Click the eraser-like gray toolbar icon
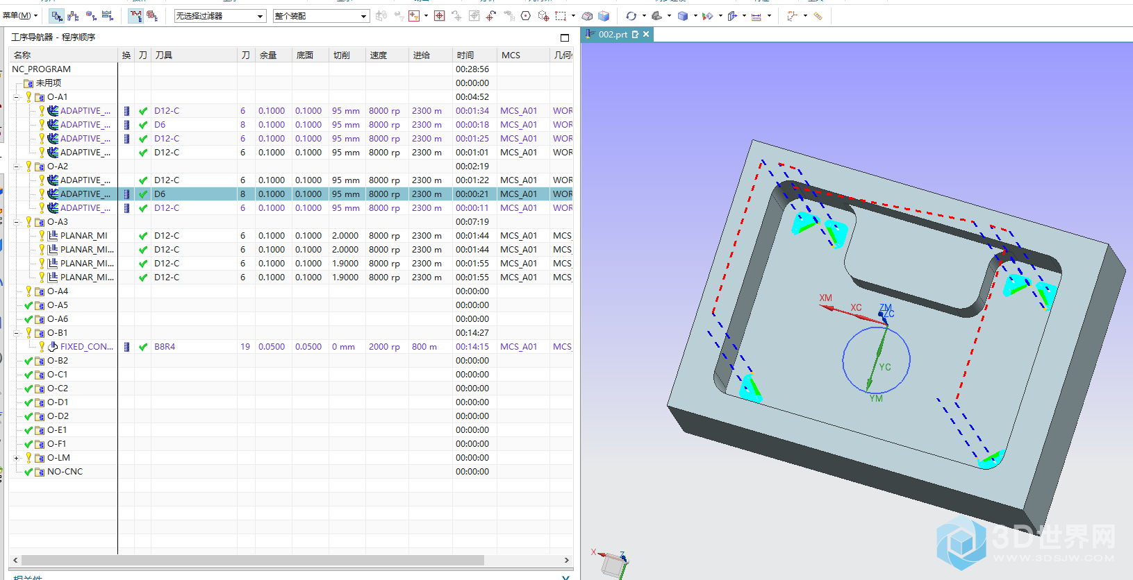Screen dimensions: 1133x580 (587, 15)
